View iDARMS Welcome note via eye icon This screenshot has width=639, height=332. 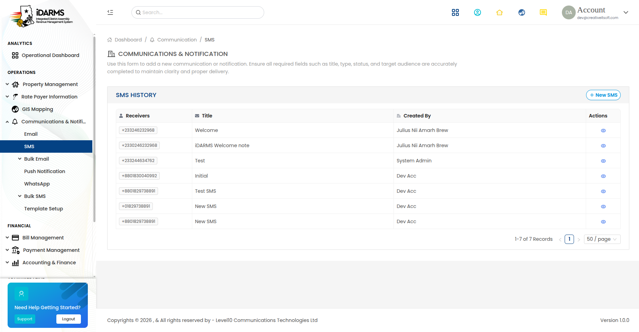click(603, 146)
